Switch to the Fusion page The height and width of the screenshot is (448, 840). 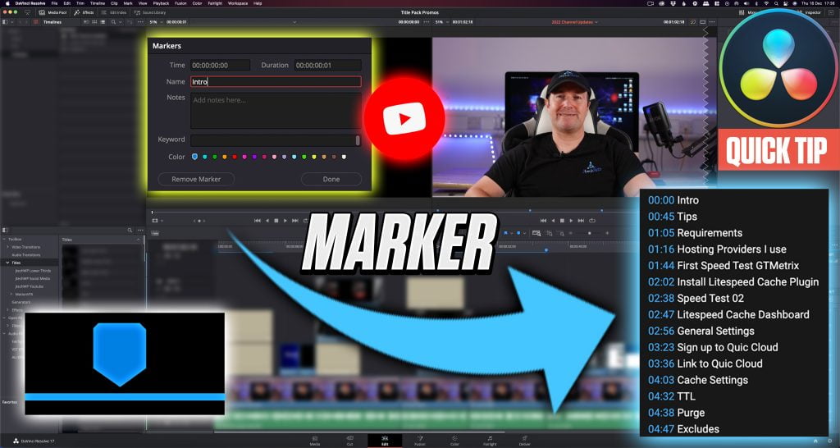(x=419, y=441)
